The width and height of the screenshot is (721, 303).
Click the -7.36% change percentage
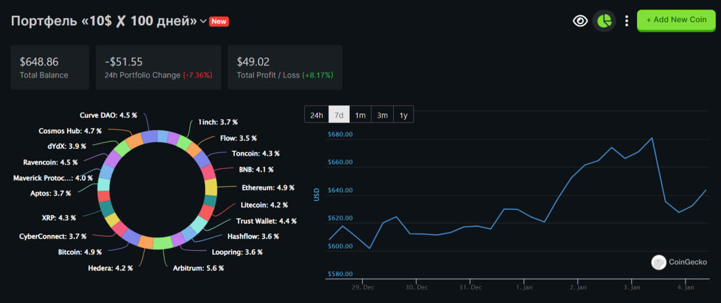[x=197, y=75]
